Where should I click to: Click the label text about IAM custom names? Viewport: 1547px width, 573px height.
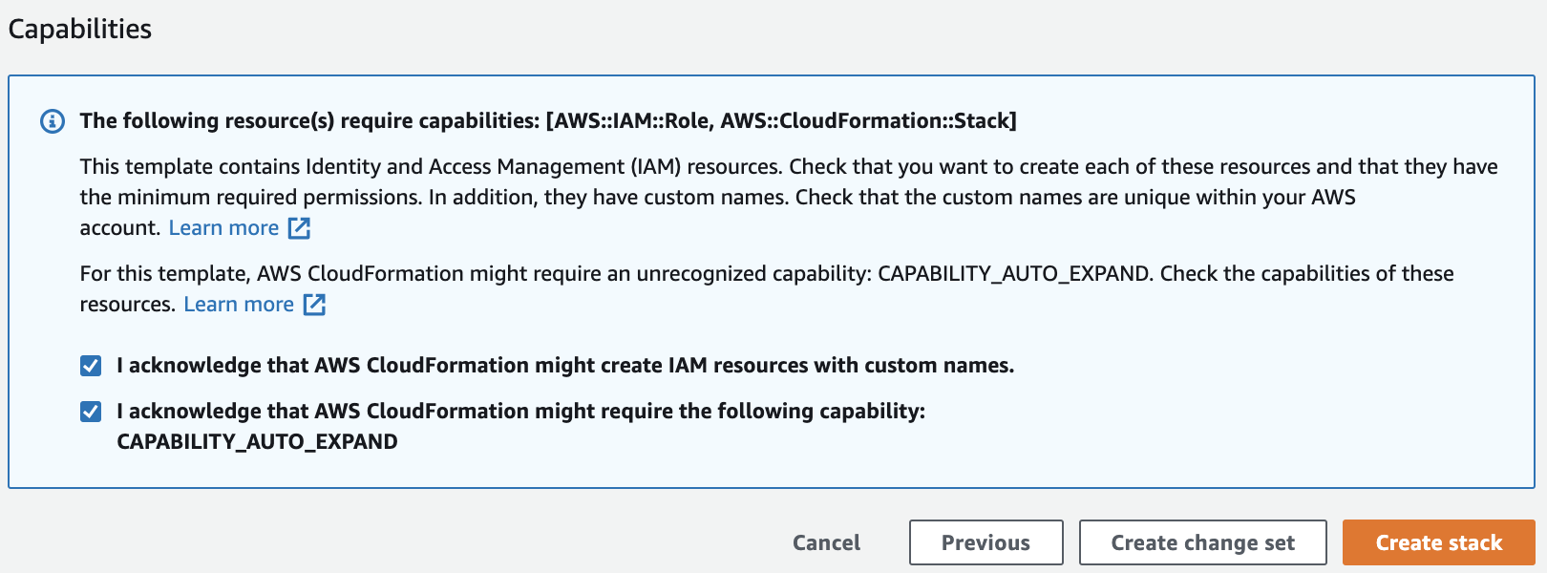(565, 366)
